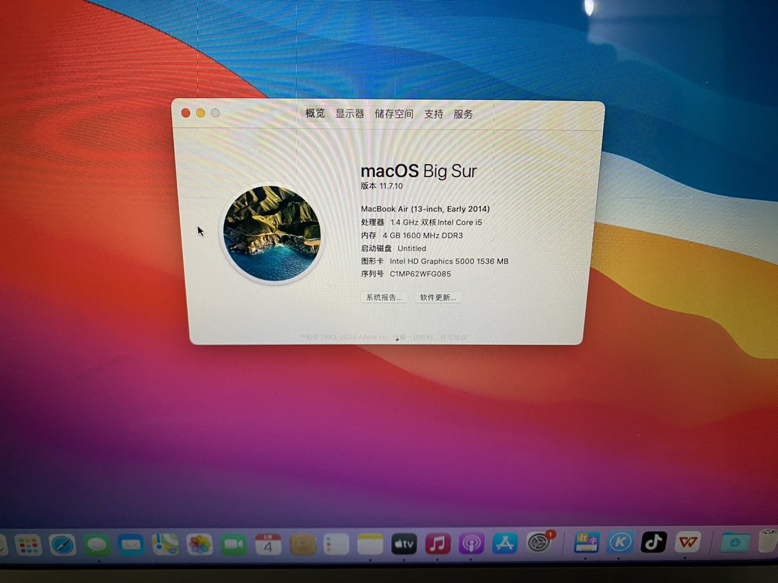Open the 支持 tab

[x=433, y=114]
